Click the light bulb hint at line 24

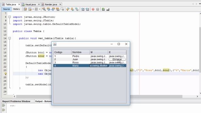pyautogui.click(x=6, y=74)
